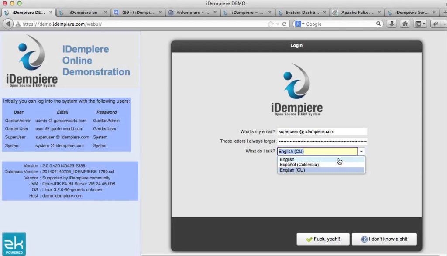Click the email input field
This screenshot has height=256, width=447.
pyautogui.click(x=322, y=131)
